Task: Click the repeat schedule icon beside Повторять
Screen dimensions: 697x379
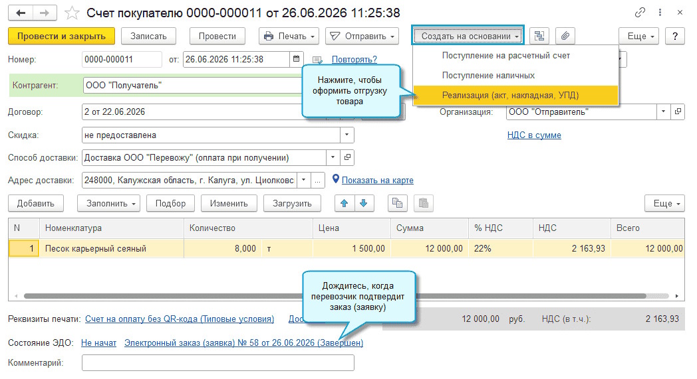Action: coord(317,60)
